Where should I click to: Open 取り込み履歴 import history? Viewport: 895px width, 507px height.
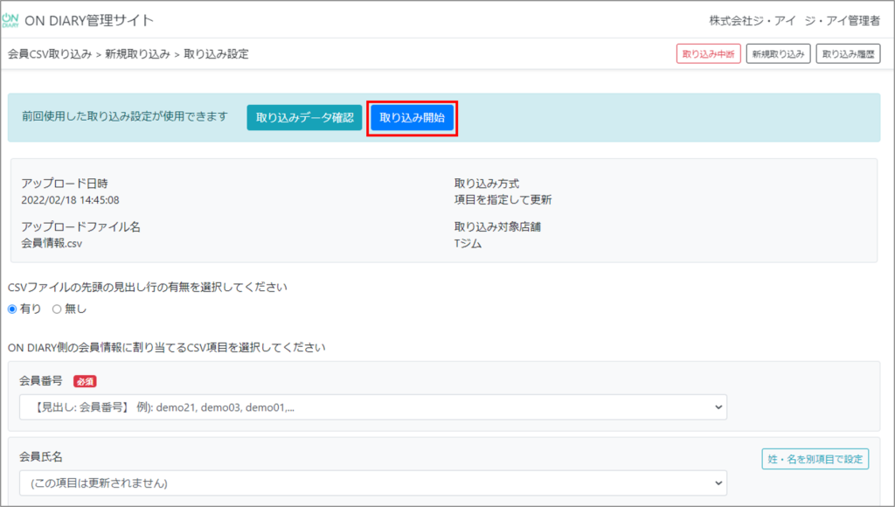point(848,54)
